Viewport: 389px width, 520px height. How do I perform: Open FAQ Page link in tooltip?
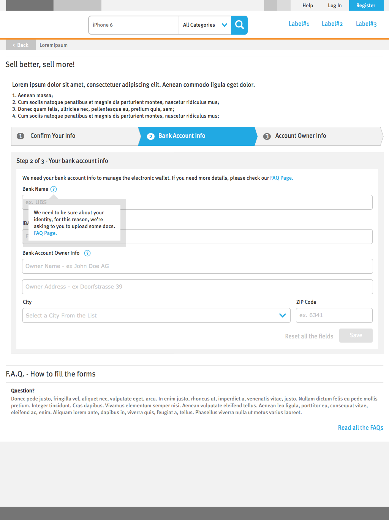(x=45, y=233)
